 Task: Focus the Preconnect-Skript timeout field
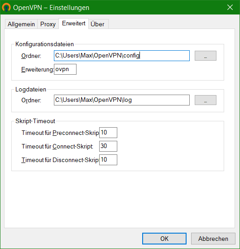pos(108,133)
